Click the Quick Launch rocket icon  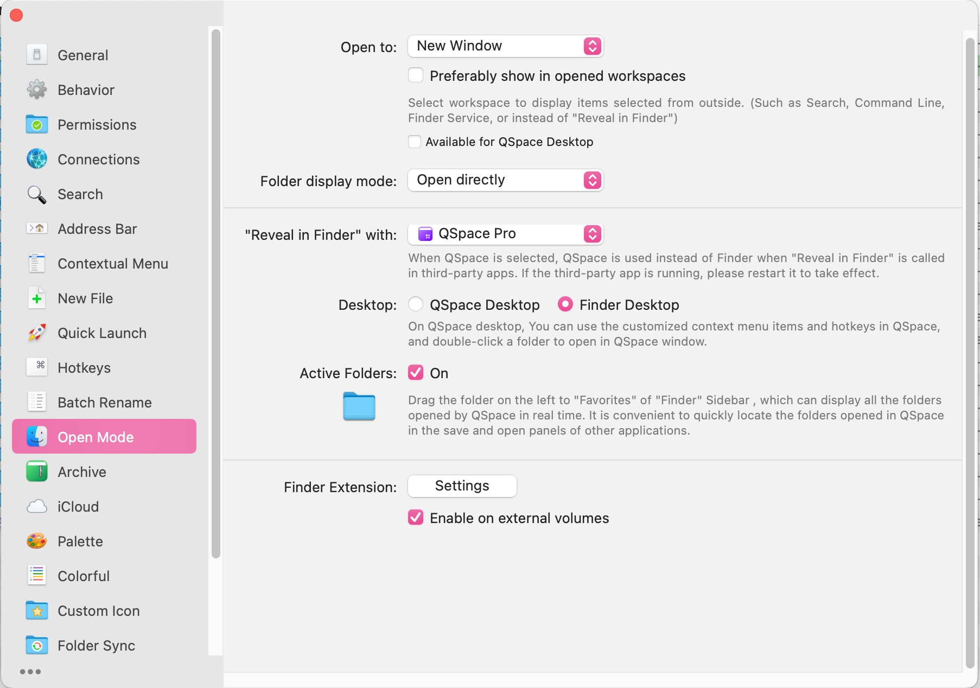[37, 333]
